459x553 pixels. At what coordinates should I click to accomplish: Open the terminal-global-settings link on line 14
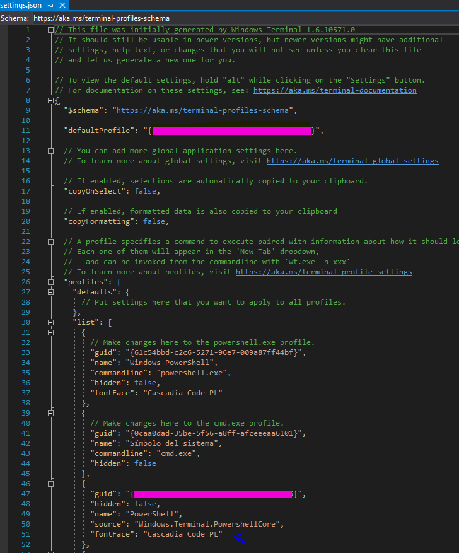352,161
